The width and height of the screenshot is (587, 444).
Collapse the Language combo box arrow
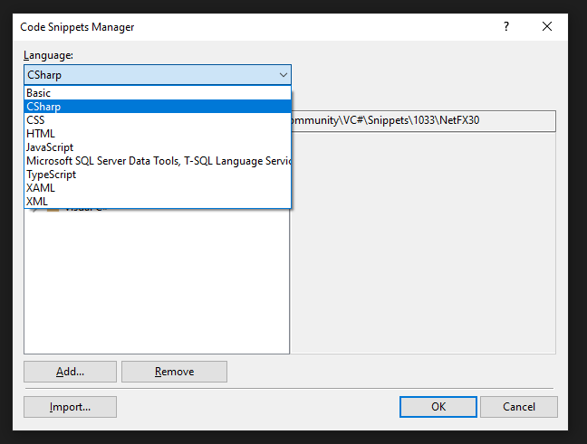284,75
